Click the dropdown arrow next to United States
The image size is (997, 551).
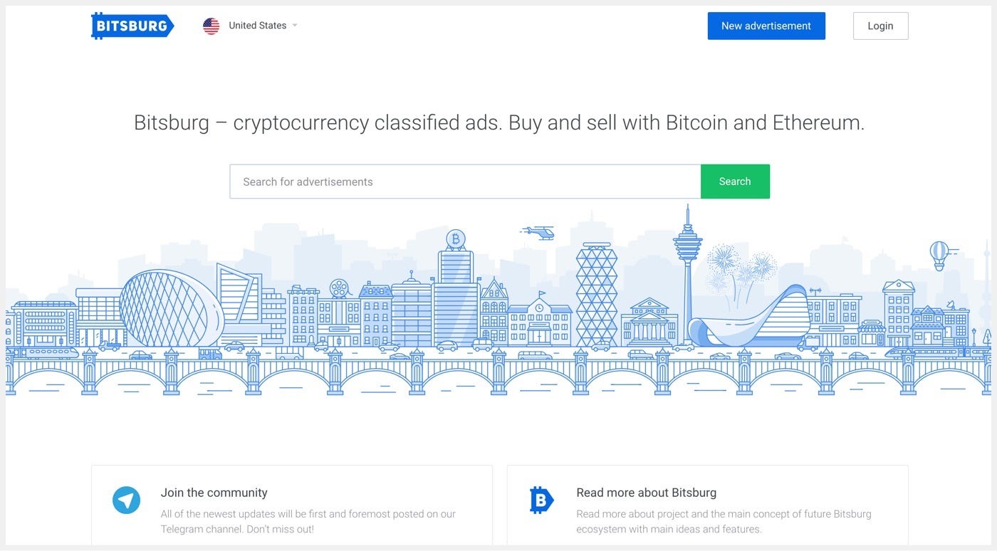point(294,25)
